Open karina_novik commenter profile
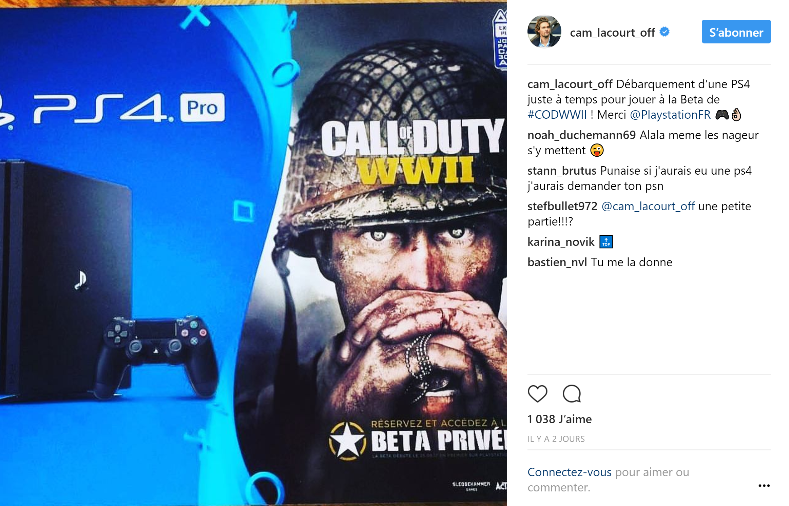 pos(561,242)
